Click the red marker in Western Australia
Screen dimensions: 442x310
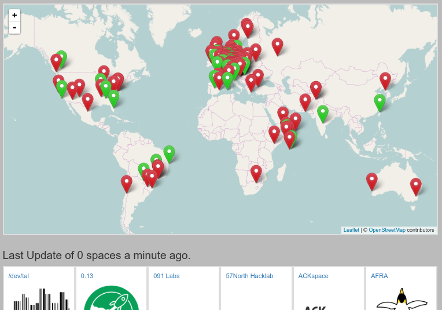point(372,181)
